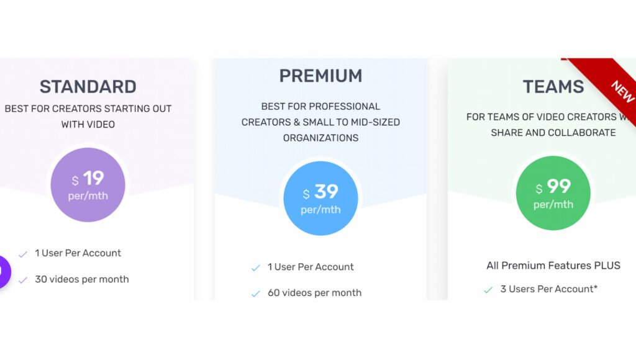Click the PREMIUM plan heading
The height and width of the screenshot is (358, 636).
tap(320, 76)
